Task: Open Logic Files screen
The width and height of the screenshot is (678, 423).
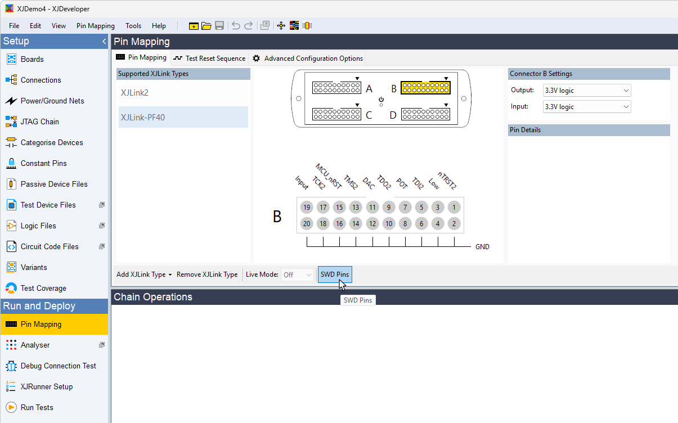Action: coord(54,226)
